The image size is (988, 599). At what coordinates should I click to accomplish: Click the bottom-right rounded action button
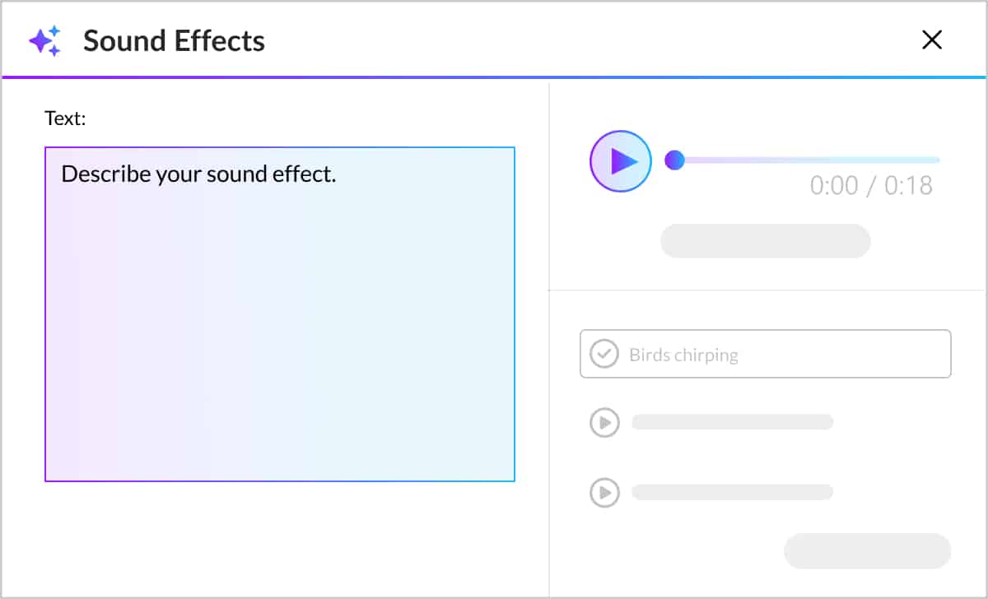tap(866, 550)
